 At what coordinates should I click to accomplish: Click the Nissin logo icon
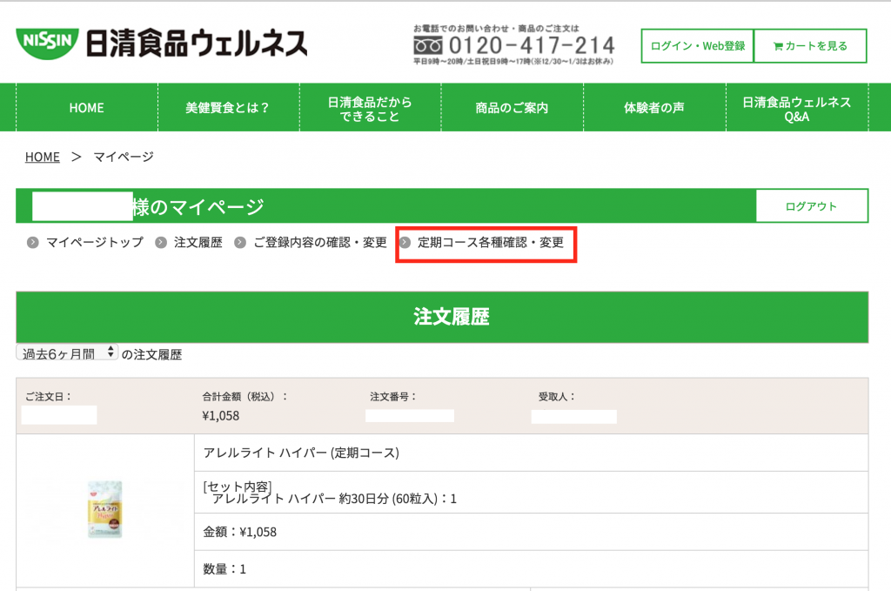47,43
